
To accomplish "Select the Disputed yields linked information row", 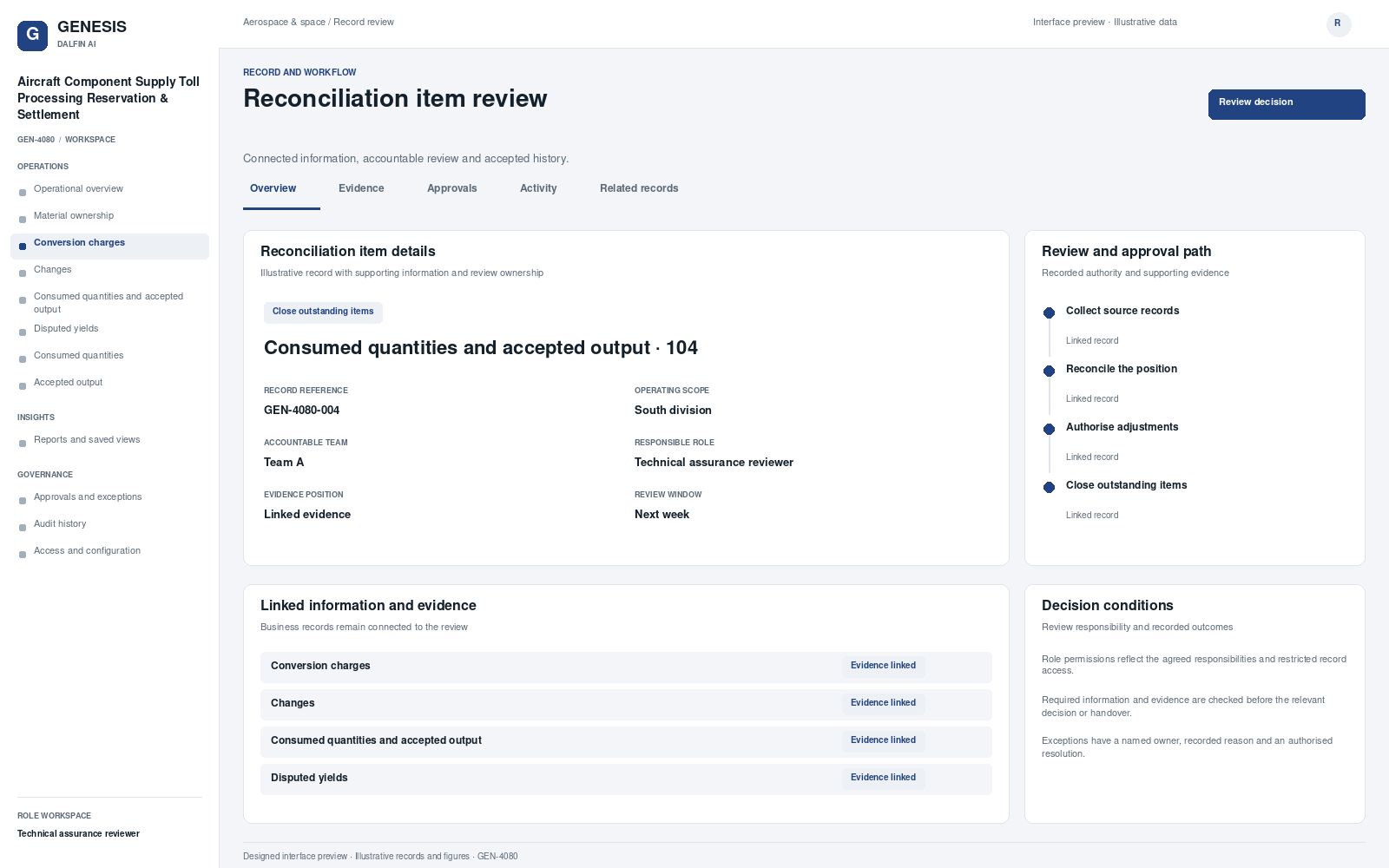I will pyautogui.click(x=626, y=779).
